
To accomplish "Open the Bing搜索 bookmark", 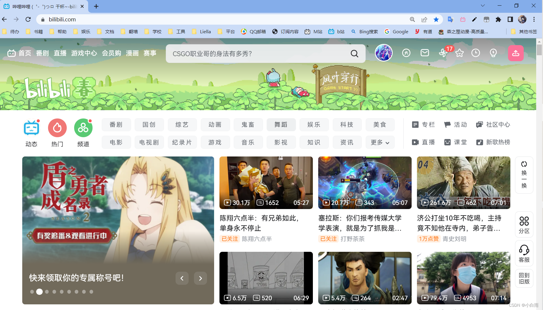I will 365,31.
